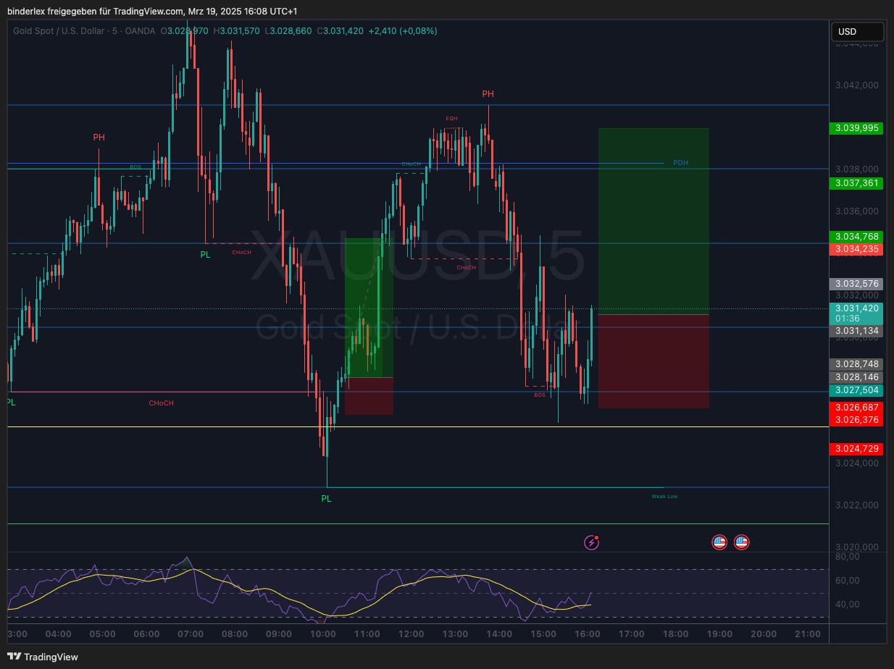894x669 pixels.
Task: Select the large dark red stop-loss zone
Action: click(653, 361)
